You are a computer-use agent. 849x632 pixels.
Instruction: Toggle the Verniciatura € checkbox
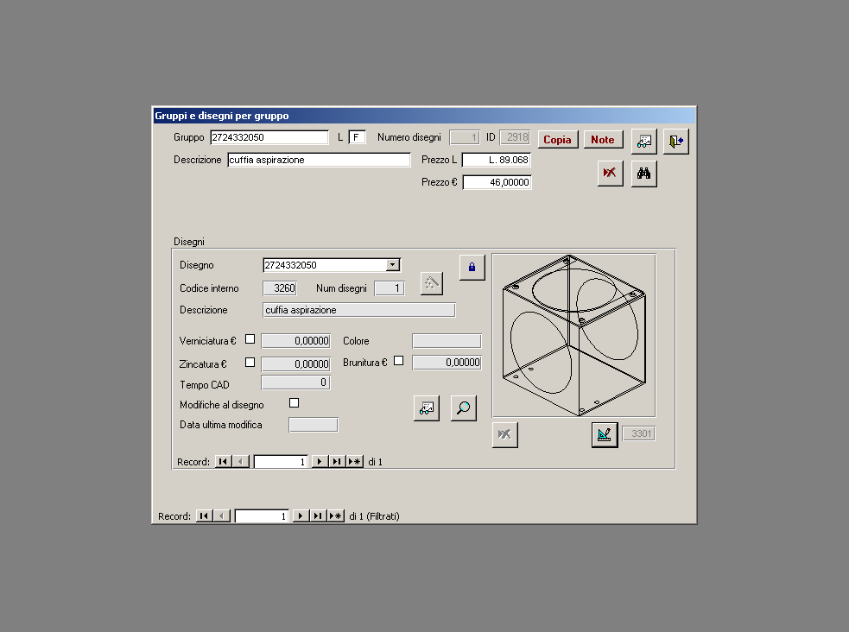click(x=250, y=339)
